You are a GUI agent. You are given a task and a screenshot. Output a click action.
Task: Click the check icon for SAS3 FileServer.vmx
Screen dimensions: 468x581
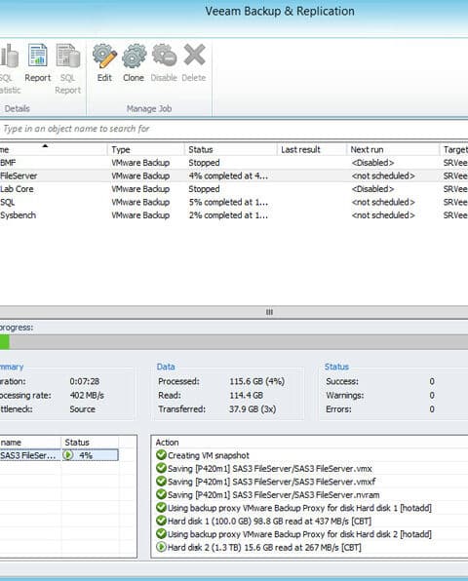(161, 468)
